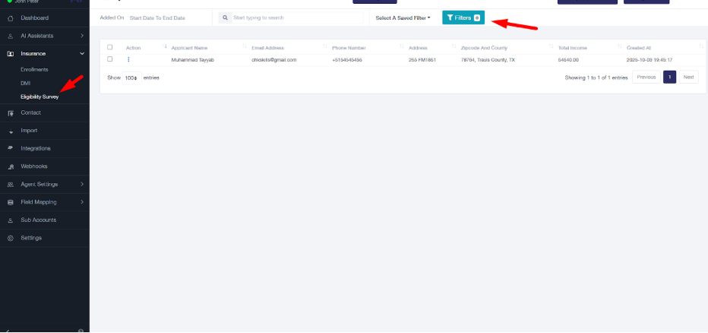Click the Integrations icon in sidebar
The image size is (708, 333).
pos(11,148)
